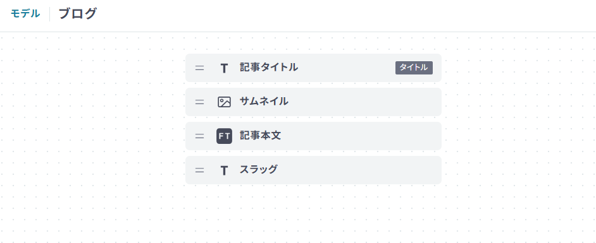Click the reorder handle next to スラッグ
Screen dimensions: 596x243
tap(199, 170)
